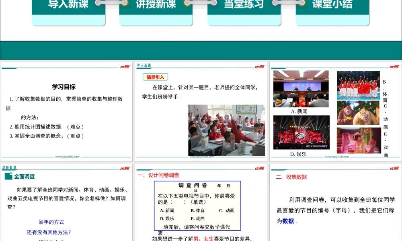
Task: Click the teal square icon beside 全面调查
Action: pos(8,176)
